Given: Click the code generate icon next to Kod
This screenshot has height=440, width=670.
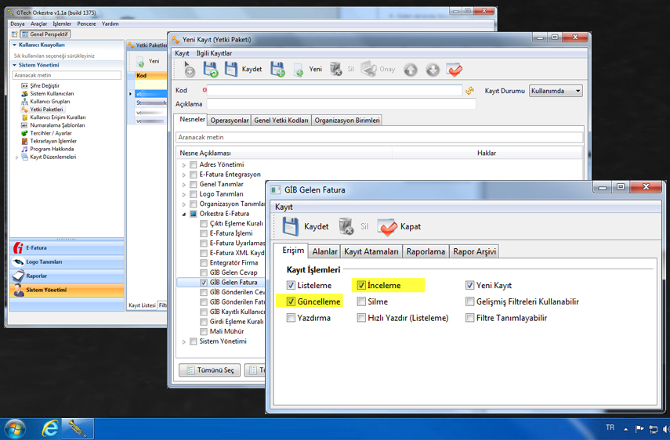Looking at the screenshot, I should click(469, 91).
